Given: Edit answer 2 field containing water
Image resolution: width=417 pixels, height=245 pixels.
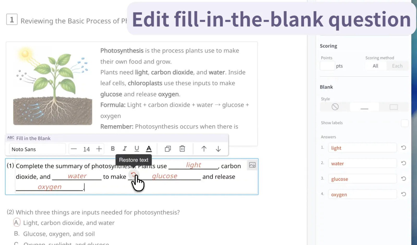Looking at the screenshot, I should coord(362,164).
